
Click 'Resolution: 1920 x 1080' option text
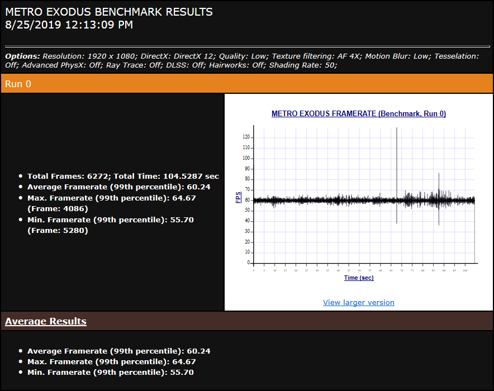coord(90,56)
